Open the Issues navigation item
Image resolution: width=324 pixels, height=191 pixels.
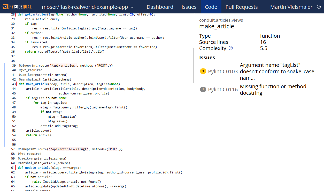[189, 7]
